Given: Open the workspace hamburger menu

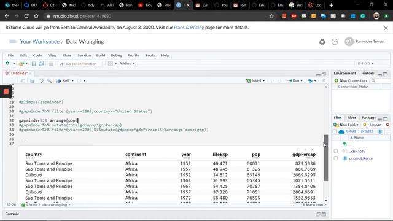Looking at the screenshot, I should (x=12, y=41).
